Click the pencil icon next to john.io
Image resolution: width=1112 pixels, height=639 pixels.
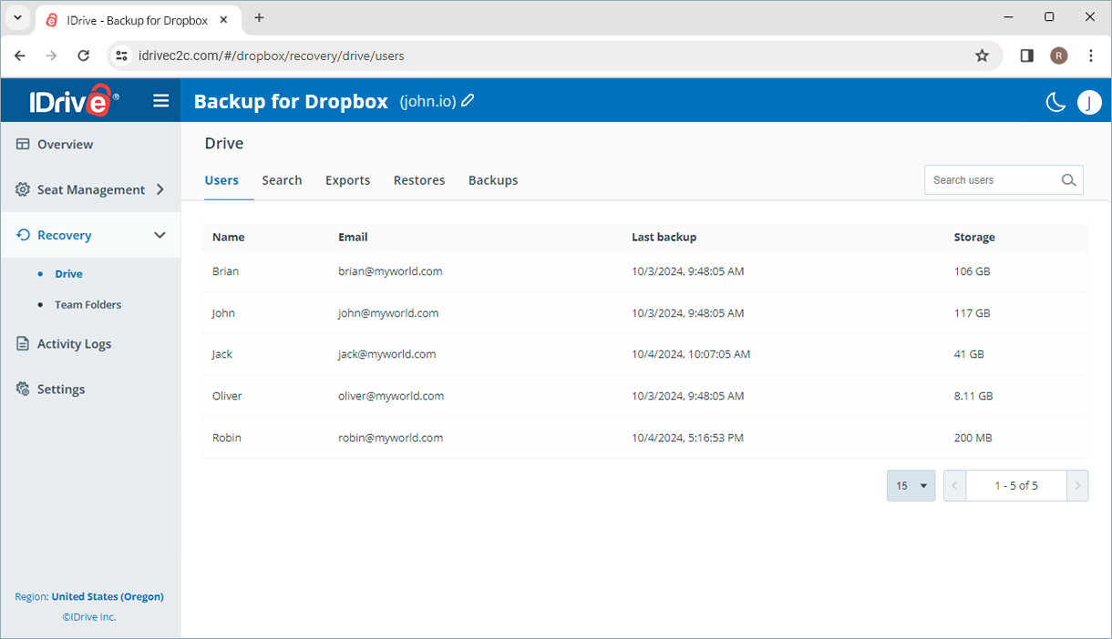pos(468,101)
